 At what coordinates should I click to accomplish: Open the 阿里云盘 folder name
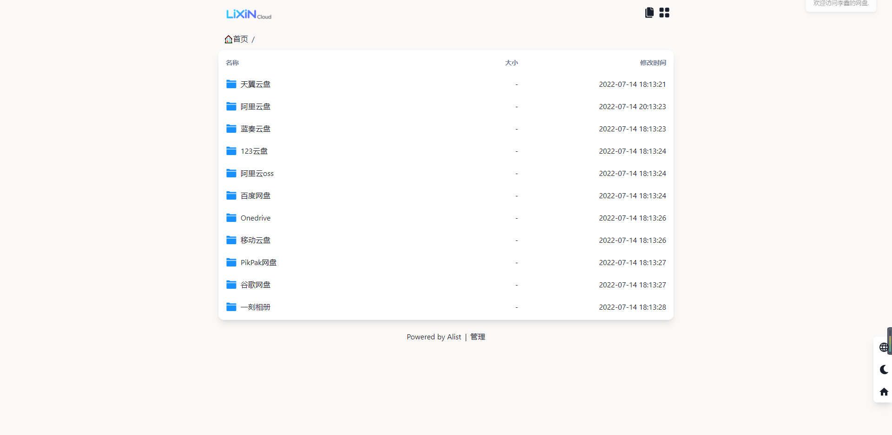(x=256, y=107)
